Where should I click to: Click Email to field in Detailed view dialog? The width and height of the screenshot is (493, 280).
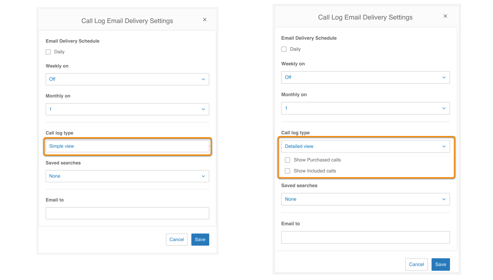(x=365, y=238)
